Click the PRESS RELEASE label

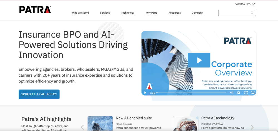[x=124, y=124]
